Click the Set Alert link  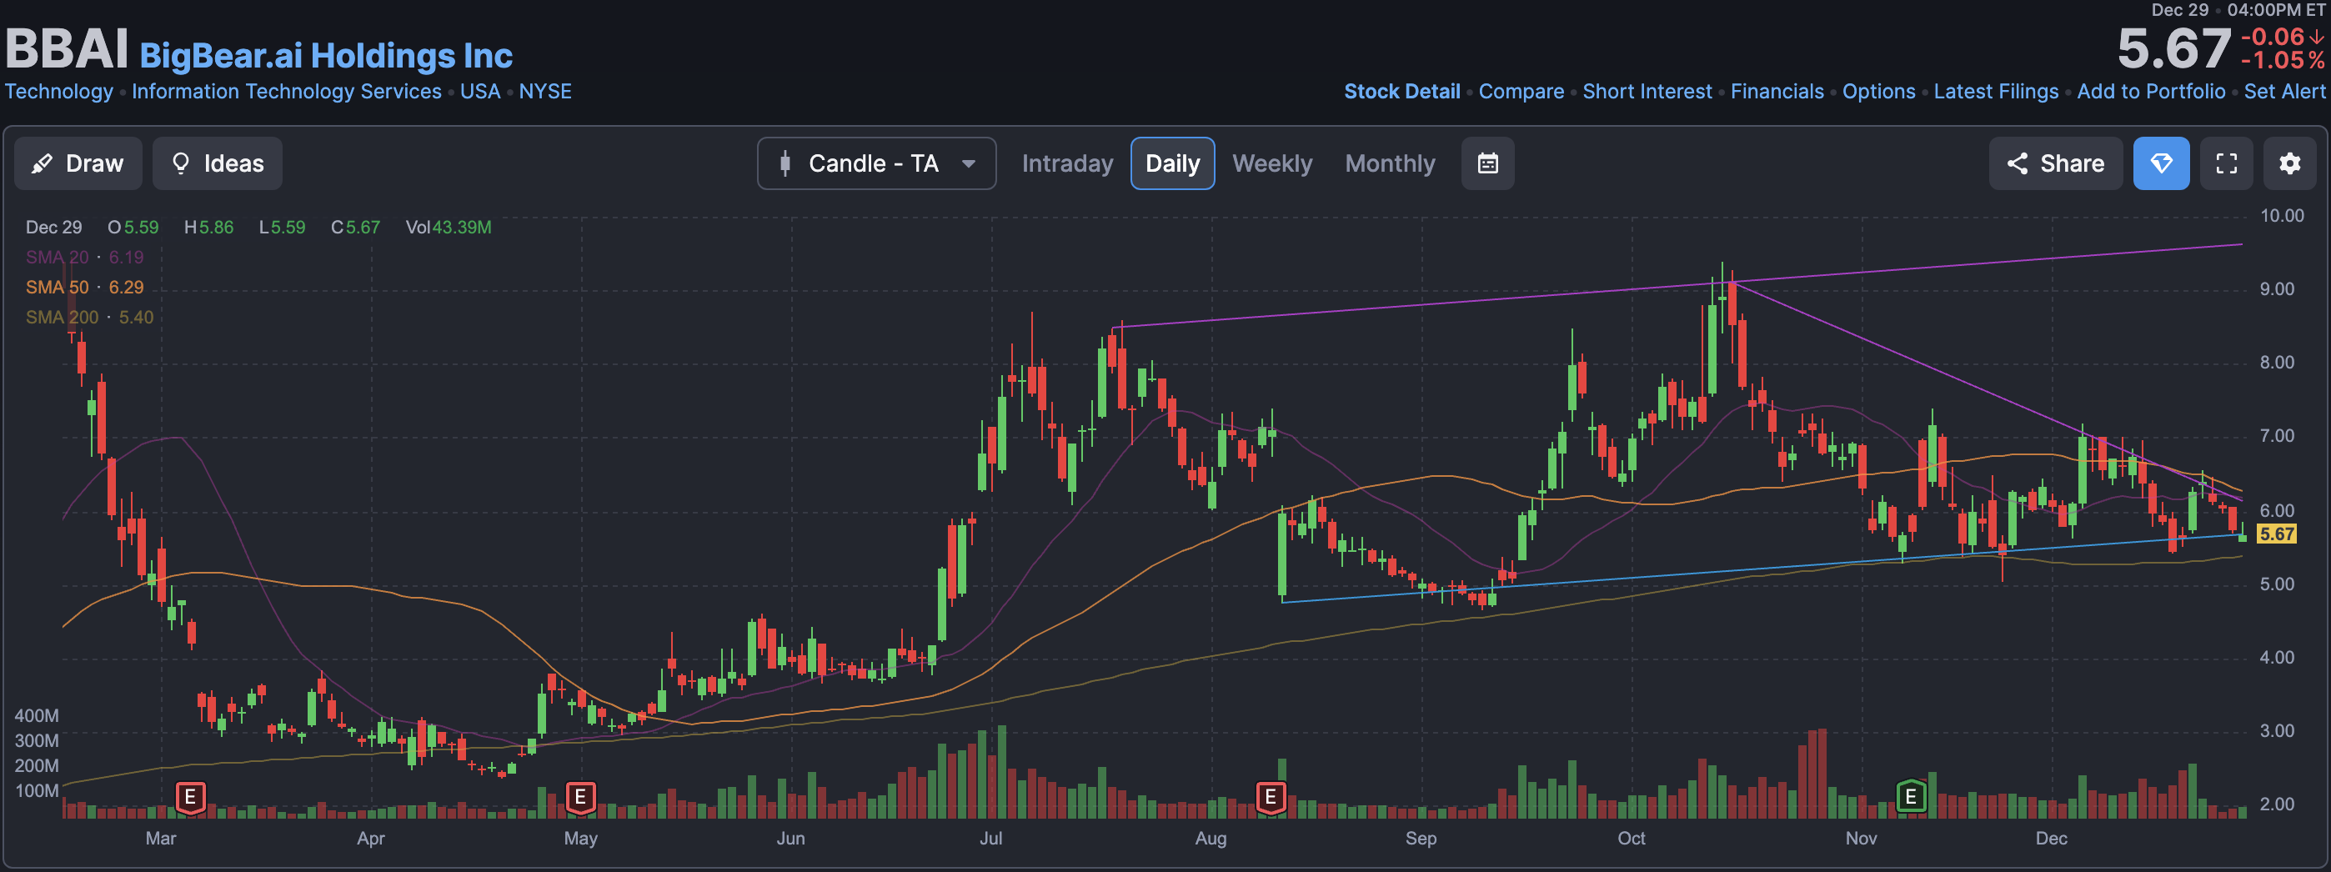(2284, 92)
